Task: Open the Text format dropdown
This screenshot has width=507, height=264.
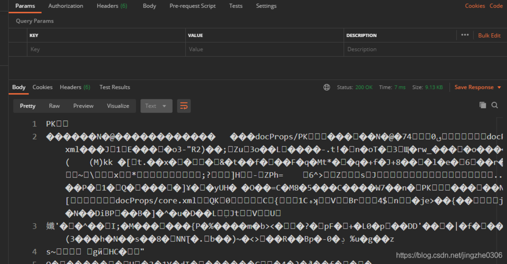Action: tap(156, 106)
